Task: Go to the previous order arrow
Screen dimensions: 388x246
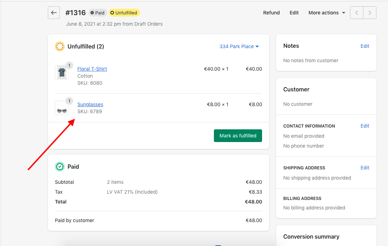Action: pos(357,13)
